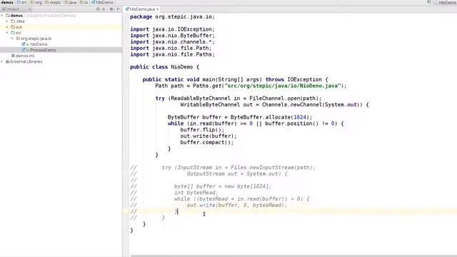The width and height of the screenshot is (457, 257).
Task: Click the External Libraries icon
Action: tap(8, 61)
